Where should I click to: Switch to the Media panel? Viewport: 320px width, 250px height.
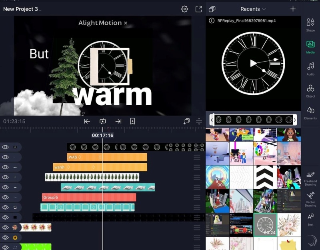coord(310,47)
